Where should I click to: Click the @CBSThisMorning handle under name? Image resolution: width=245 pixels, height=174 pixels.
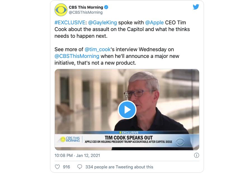coord(86,12)
